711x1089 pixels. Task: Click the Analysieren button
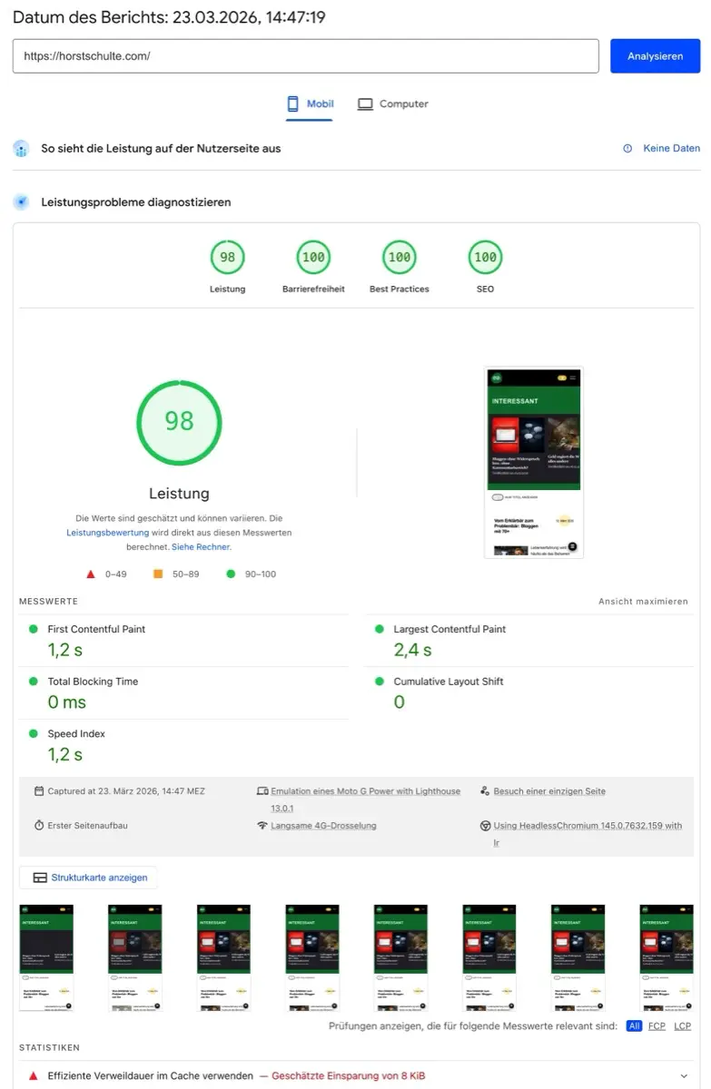(655, 56)
